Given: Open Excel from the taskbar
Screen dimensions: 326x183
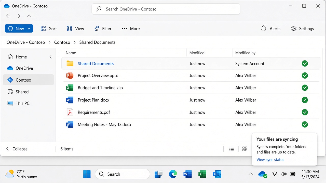Looking at the screenshot, I should (x=202, y=174).
